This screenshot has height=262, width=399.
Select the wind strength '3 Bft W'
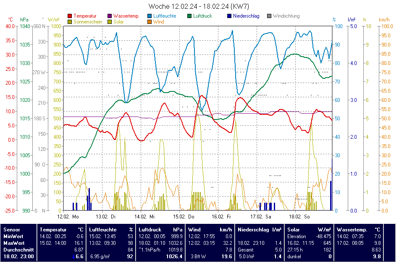point(199,257)
